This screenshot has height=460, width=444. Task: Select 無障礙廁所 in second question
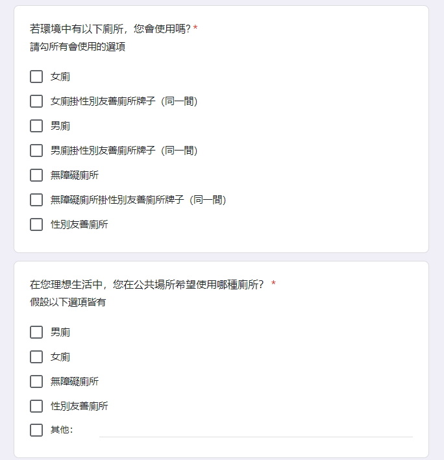36,381
